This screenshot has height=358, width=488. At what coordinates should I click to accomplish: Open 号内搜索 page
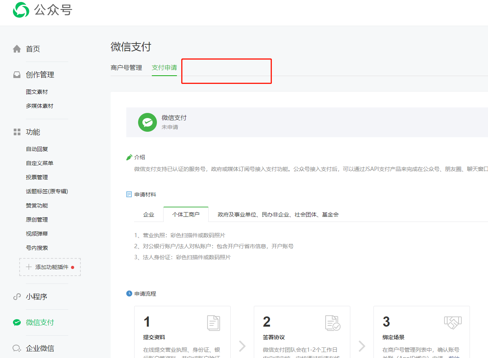pos(37,248)
